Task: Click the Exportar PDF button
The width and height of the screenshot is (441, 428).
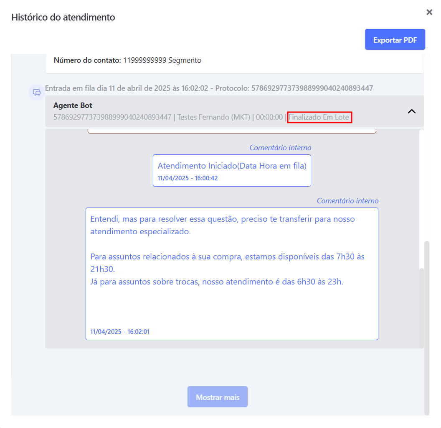Action: pos(395,39)
